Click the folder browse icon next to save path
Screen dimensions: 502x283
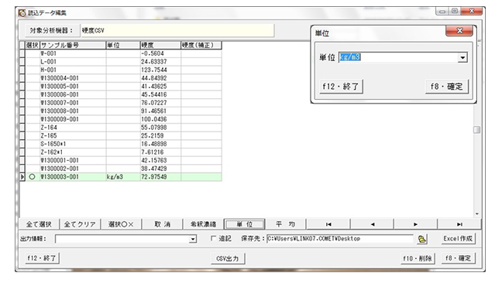pyautogui.click(x=422, y=239)
